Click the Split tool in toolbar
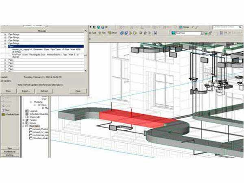244x183 pixels. click(x=93, y=33)
